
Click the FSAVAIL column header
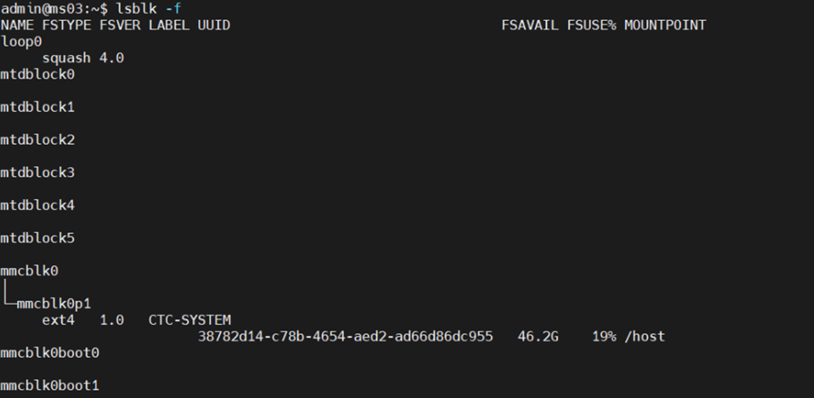click(530, 25)
